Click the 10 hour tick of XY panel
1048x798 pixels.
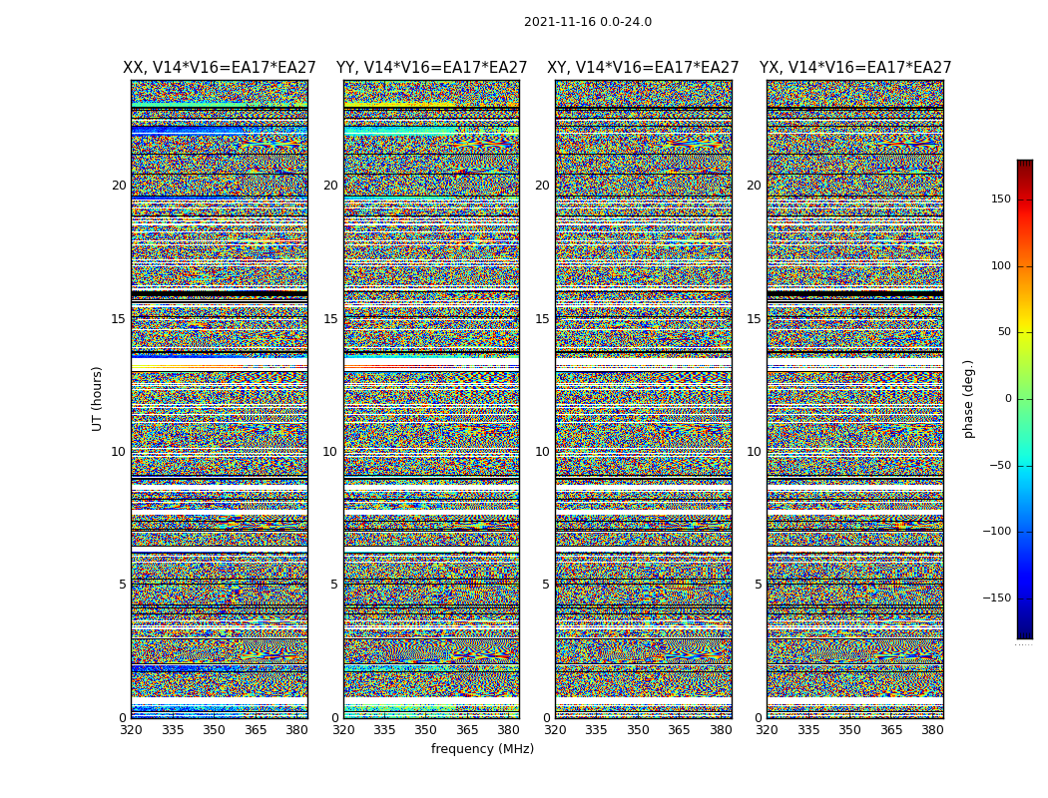tap(542, 452)
